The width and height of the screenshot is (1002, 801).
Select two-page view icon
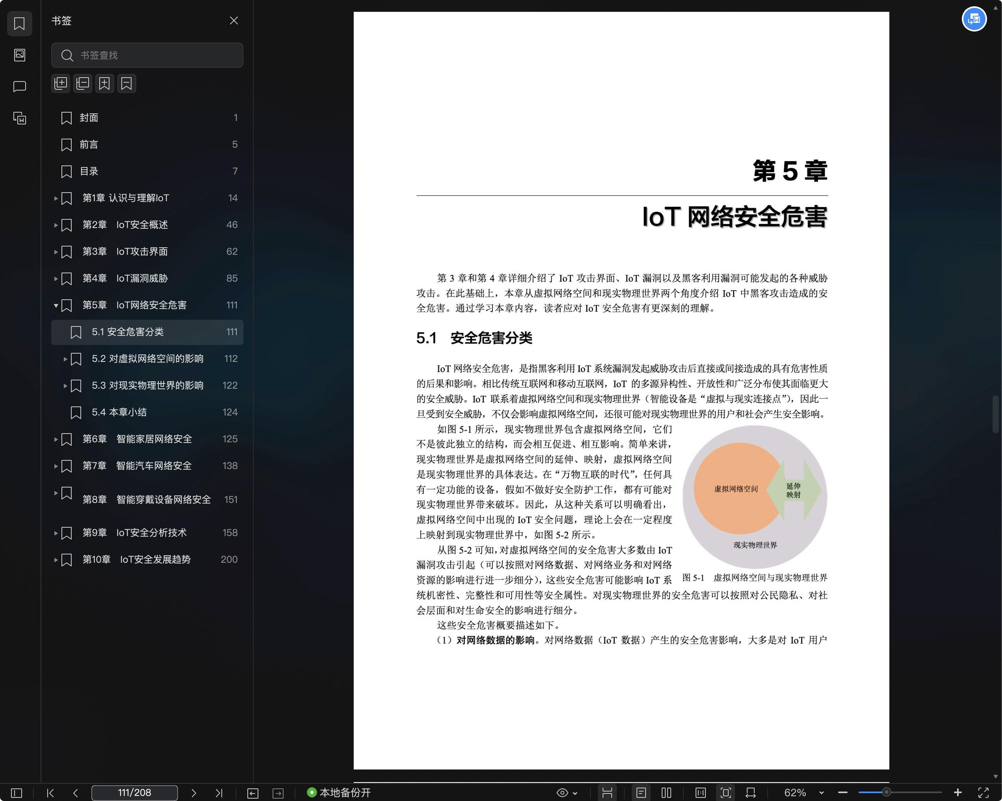coord(666,793)
